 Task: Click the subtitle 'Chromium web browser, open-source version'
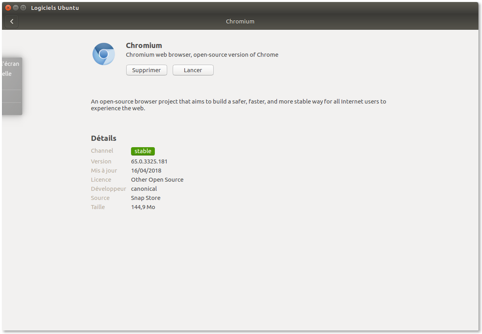click(202, 55)
